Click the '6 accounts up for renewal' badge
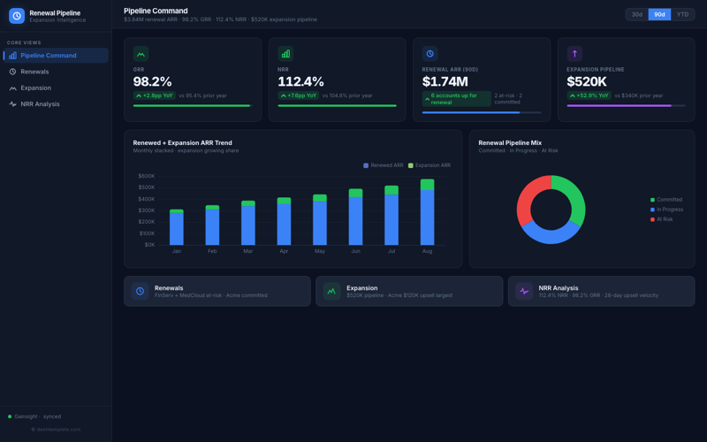 [456, 99]
